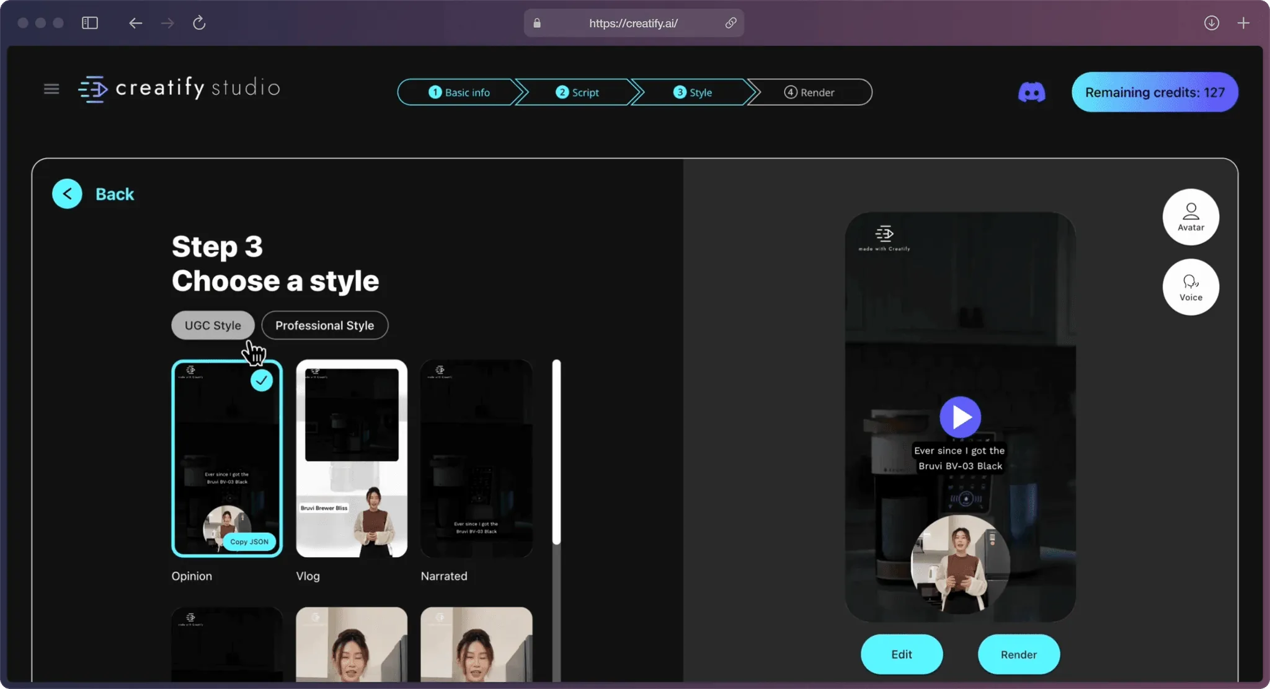Click the Edit button
Viewport: 1270px width, 689px height.
(902, 654)
